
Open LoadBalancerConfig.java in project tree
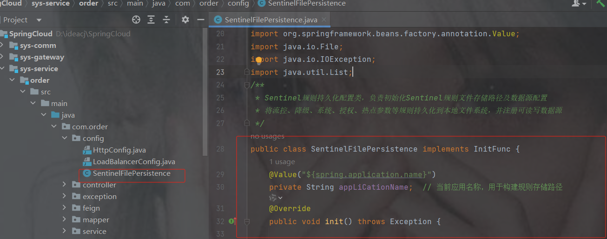pos(134,162)
